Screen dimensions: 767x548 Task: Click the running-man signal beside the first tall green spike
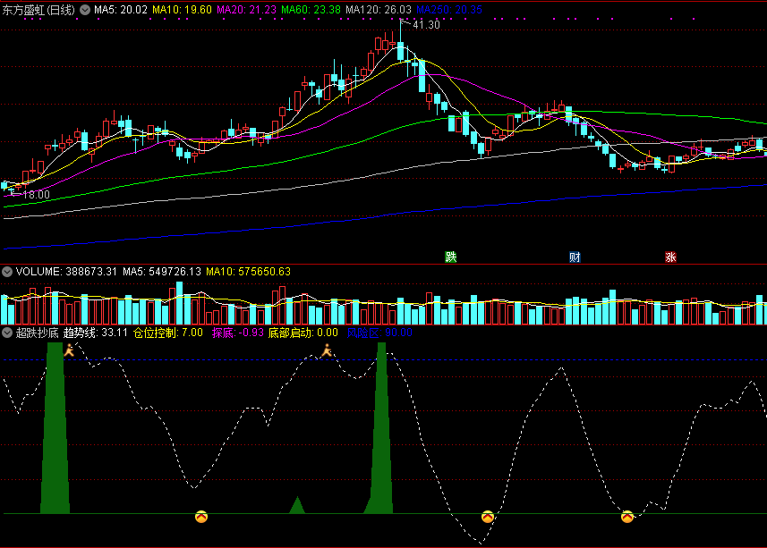[x=70, y=350]
